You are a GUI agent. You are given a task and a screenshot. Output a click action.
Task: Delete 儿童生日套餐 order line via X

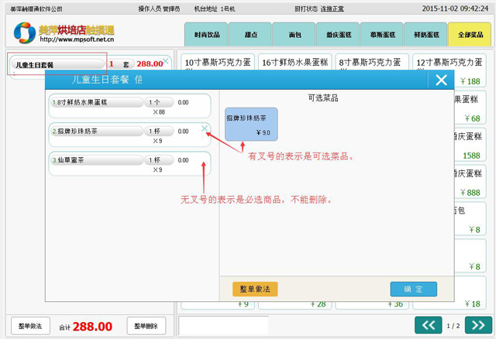[x=166, y=60]
